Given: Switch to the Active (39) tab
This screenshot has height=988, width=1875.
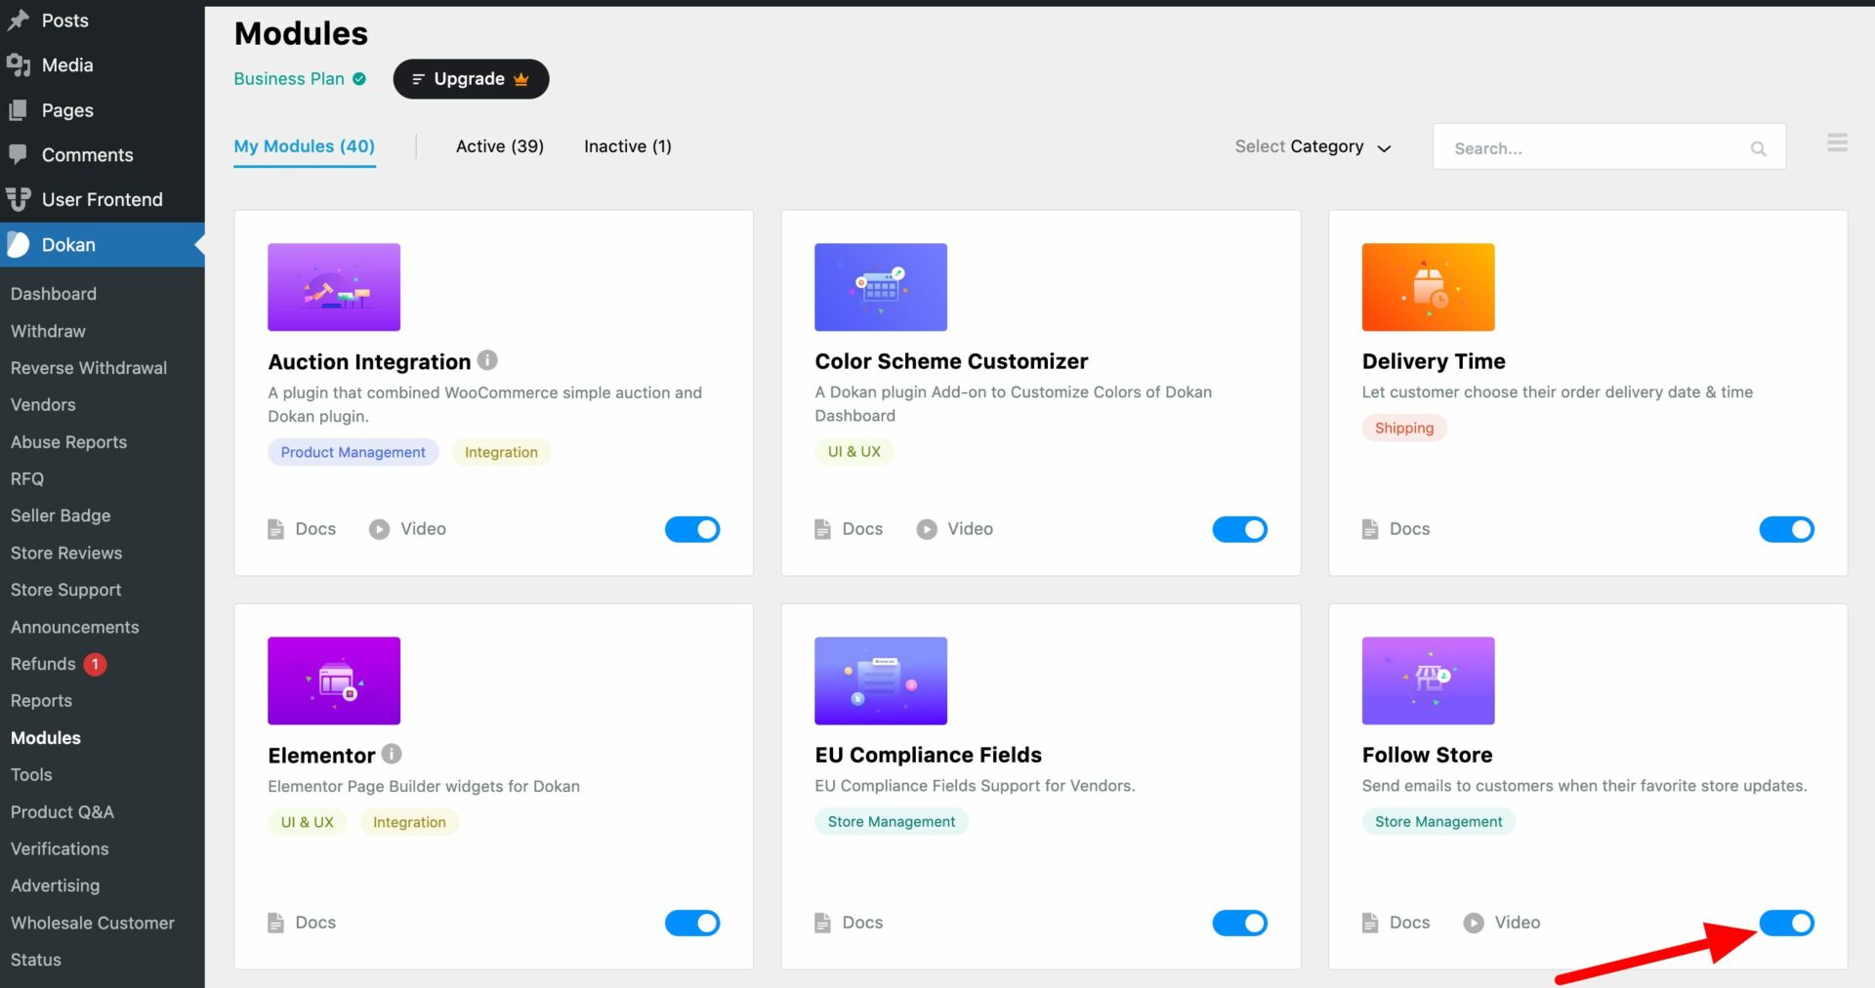Looking at the screenshot, I should point(500,146).
